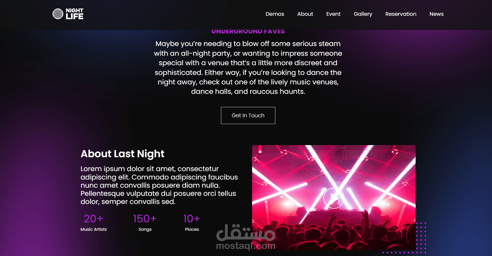492x256 pixels.
Task: Click the About Last Night heading
Action: [x=122, y=154]
